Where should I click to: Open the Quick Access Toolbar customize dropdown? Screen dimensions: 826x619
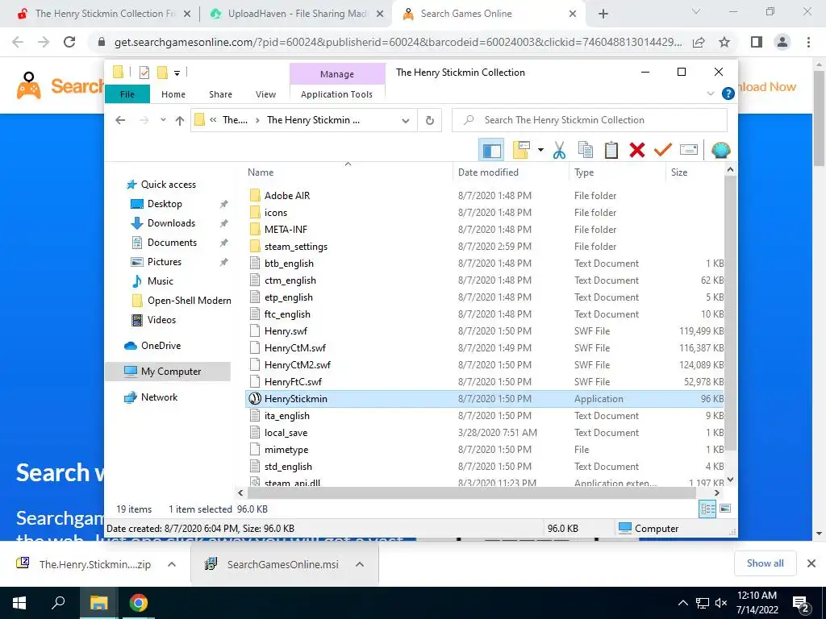(x=177, y=73)
